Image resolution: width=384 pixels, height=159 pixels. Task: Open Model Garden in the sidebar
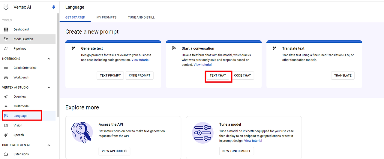28,39
